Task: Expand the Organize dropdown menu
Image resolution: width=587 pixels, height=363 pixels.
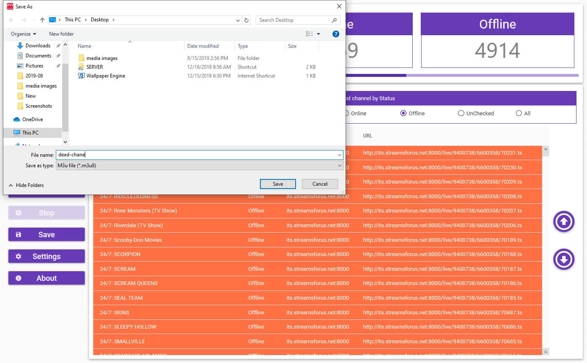Action: pyautogui.click(x=24, y=34)
